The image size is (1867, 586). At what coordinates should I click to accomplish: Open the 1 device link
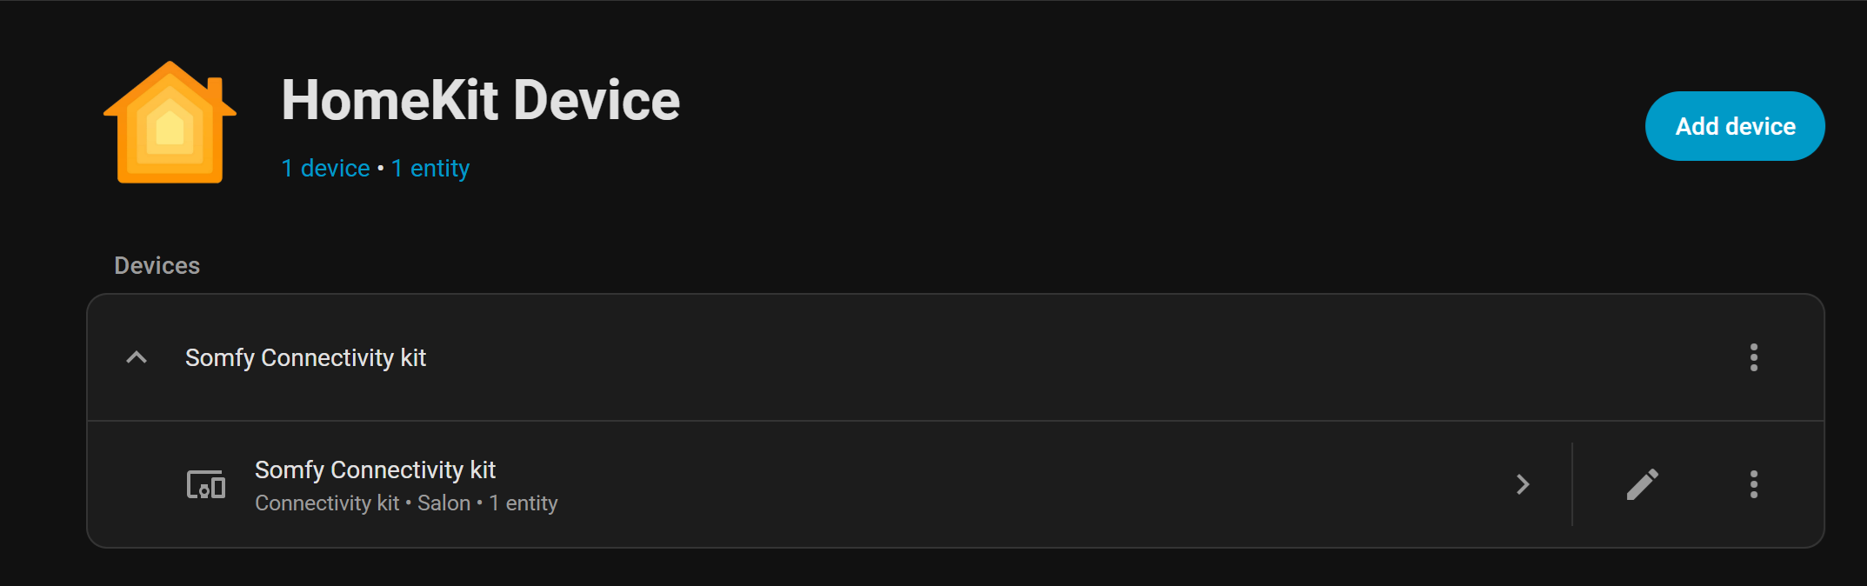point(325,169)
